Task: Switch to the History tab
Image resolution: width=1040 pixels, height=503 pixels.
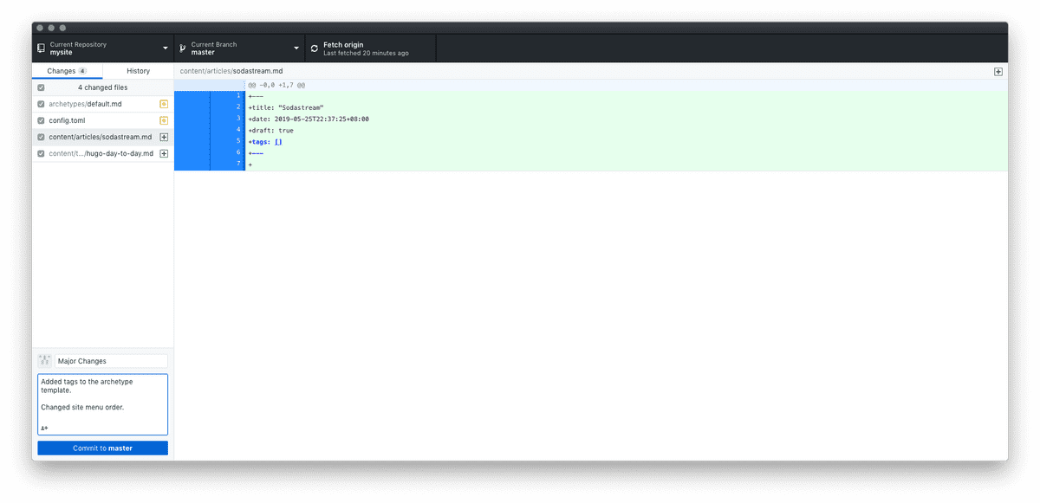Action: (138, 71)
